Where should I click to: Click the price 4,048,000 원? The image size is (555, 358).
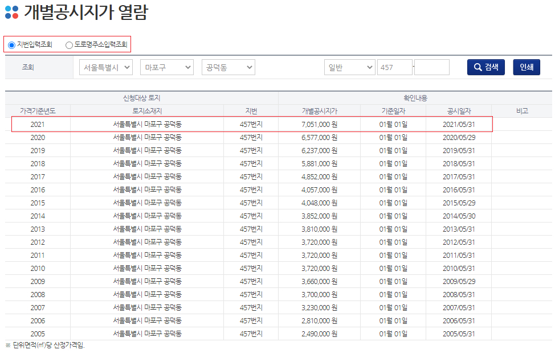click(x=319, y=203)
